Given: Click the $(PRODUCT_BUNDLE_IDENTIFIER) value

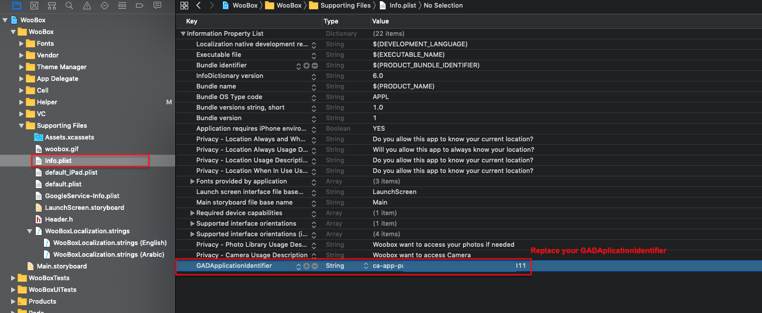Looking at the screenshot, I should (426, 66).
